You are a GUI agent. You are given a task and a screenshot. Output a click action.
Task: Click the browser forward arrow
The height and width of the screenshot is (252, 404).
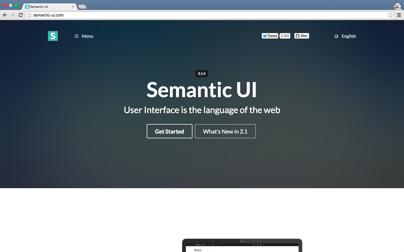13,15
